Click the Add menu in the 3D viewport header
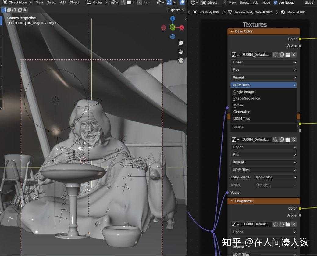317x256 pixels. [x=62, y=2]
